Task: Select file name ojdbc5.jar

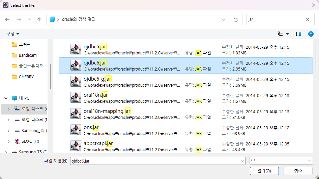Action: (95, 47)
